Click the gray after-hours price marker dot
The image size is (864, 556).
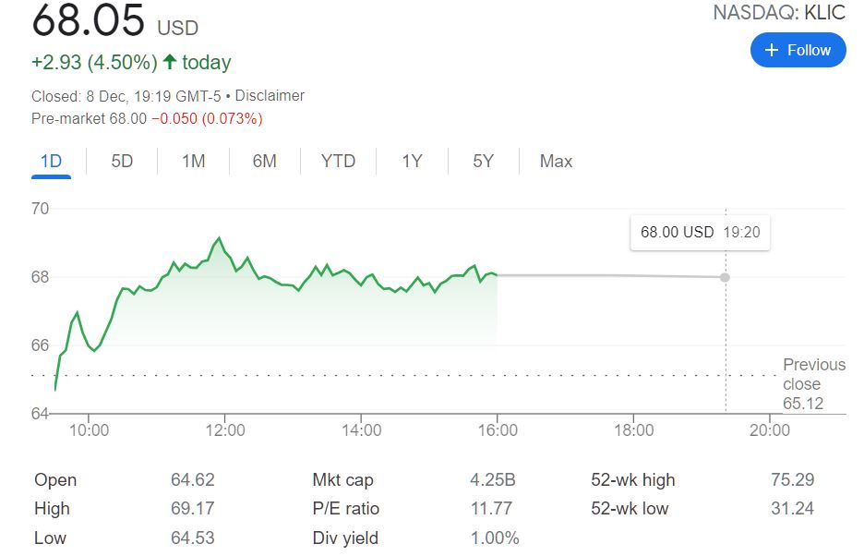pyautogui.click(x=726, y=277)
